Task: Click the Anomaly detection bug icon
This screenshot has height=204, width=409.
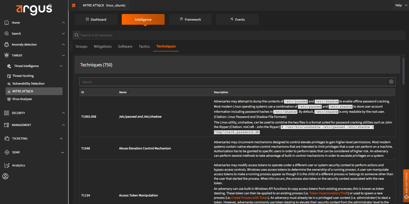Action: coord(7,45)
